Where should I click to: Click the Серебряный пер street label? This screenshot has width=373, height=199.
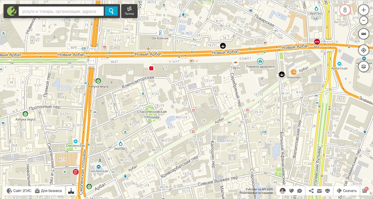tap(236, 89)
